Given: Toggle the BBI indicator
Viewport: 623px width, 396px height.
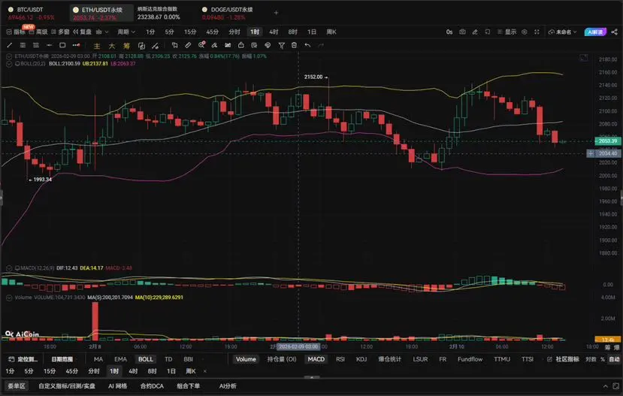Looking at the screenshot, I should 189,359.
